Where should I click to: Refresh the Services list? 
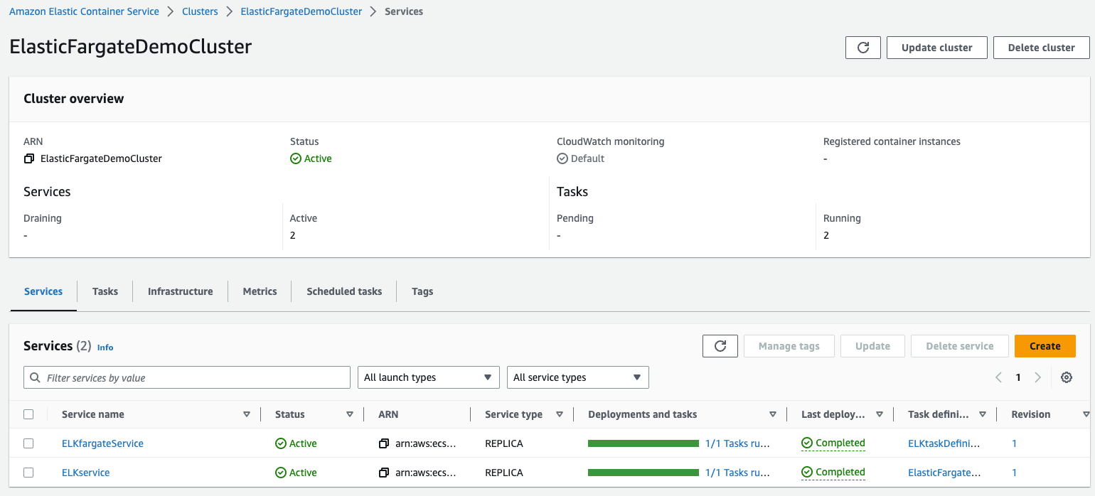coord(720,346)
